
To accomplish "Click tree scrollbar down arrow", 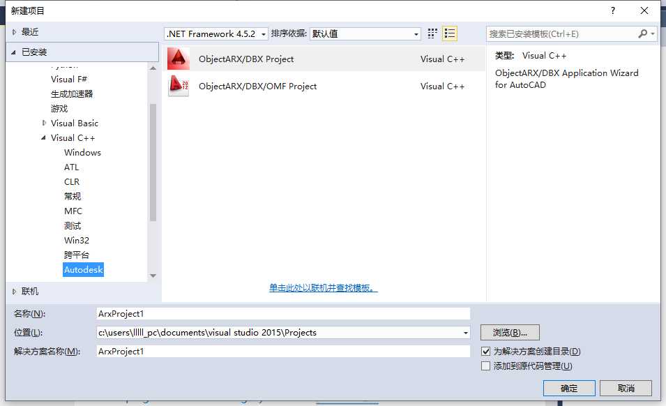I will (x=153, y=276).
